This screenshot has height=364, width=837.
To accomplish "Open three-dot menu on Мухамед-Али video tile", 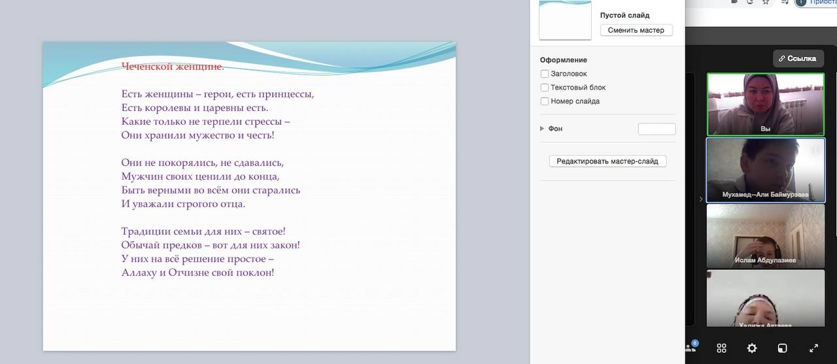I will [815, 150].
